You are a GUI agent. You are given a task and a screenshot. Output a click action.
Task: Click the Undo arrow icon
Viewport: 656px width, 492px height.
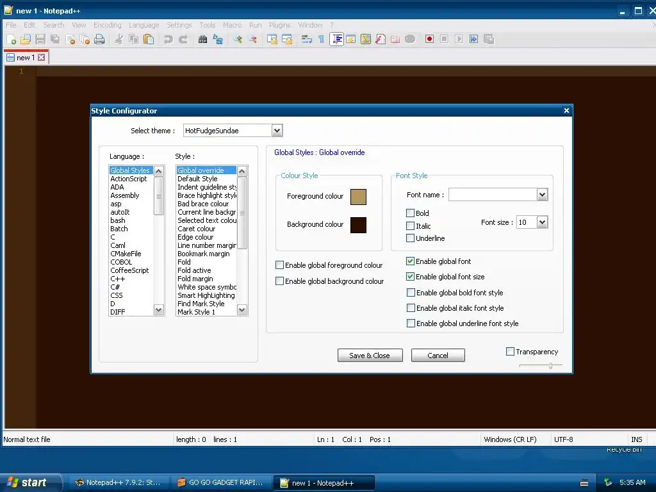168,39
